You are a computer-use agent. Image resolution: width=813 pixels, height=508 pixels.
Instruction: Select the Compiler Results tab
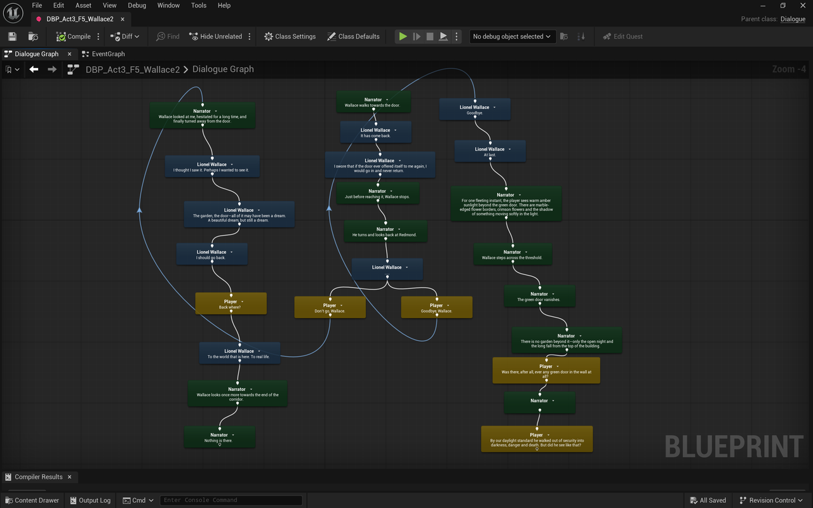click(x=38, y=477)
